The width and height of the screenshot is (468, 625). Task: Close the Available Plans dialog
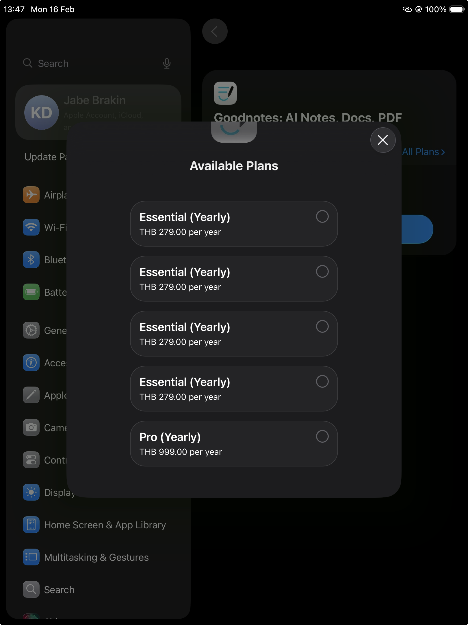point(383,140)
